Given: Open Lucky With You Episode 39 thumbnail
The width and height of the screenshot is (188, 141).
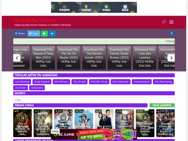Looking at the screenshot, I should [x=125, y=119].
